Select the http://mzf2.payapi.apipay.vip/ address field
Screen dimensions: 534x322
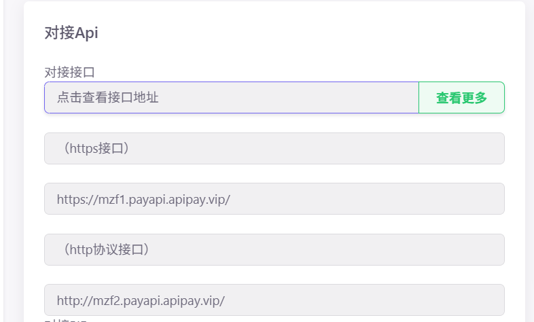pyautogui.click(x=274, y=300)
